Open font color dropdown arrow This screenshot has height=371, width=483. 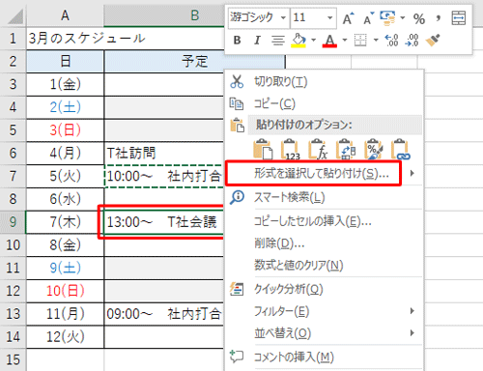tap(345, 41)
